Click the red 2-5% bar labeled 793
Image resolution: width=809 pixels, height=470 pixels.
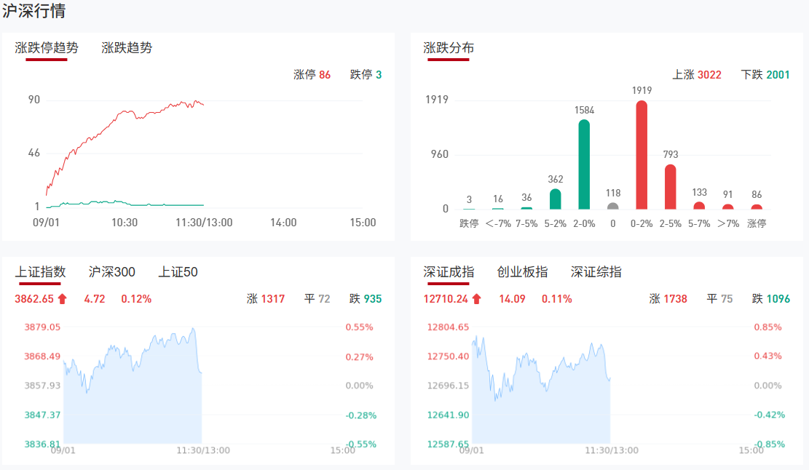coord(670,187)
